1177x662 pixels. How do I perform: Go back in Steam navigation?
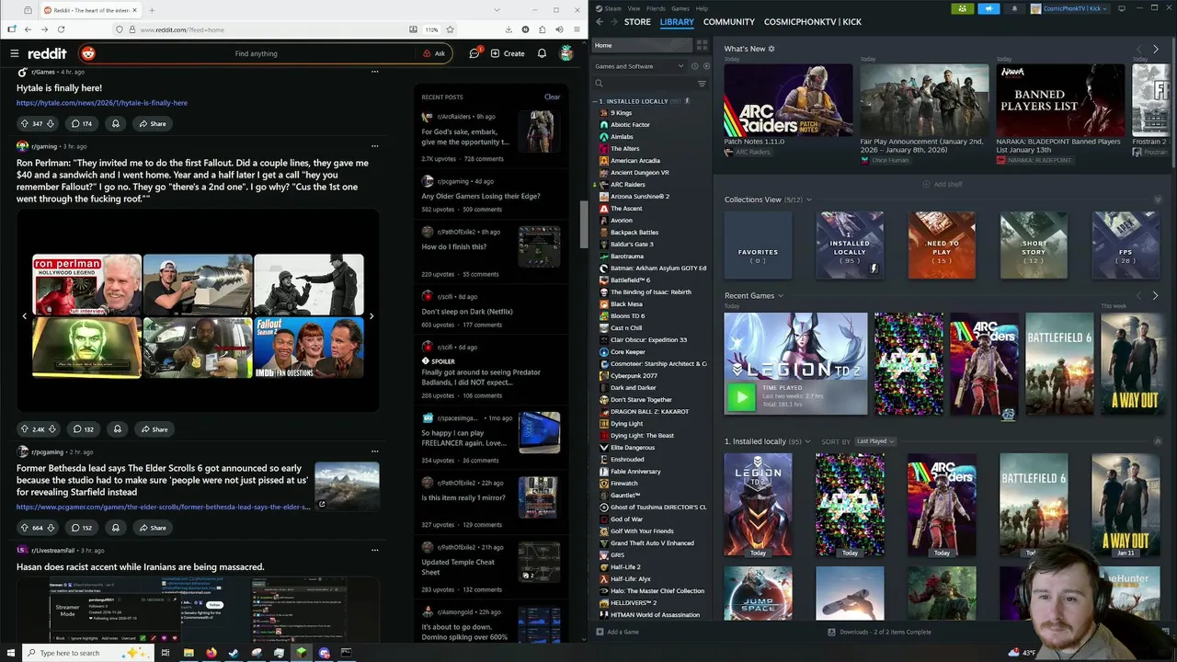point(600,22)
